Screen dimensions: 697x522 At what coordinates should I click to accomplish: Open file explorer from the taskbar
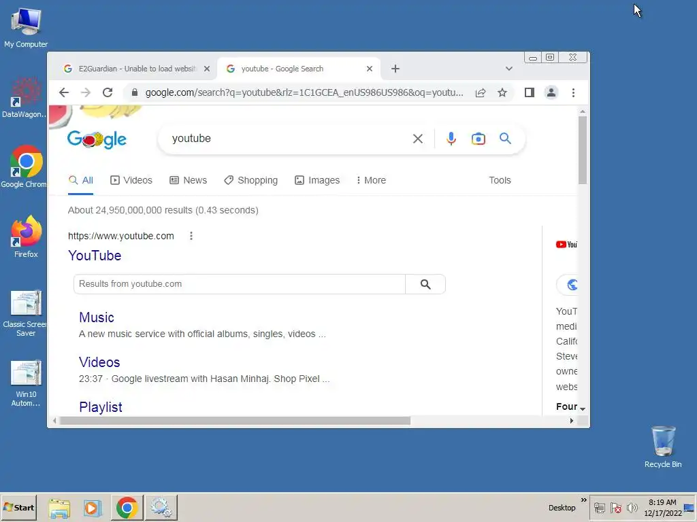coord(59,508)
